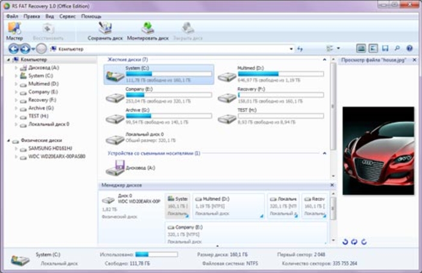The height and width of the screenshot is (273, 422).
Task: Open the Сервис menu
Action: coord(67,16)
